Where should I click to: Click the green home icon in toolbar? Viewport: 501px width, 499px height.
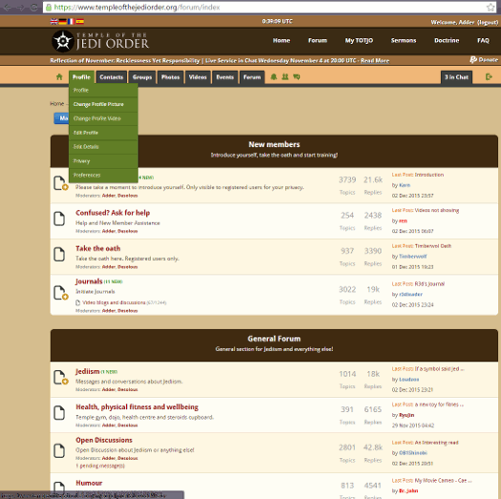(x=59, y=77)
